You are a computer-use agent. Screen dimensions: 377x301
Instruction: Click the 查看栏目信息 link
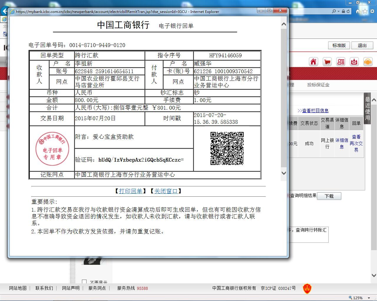pos(315,111)
